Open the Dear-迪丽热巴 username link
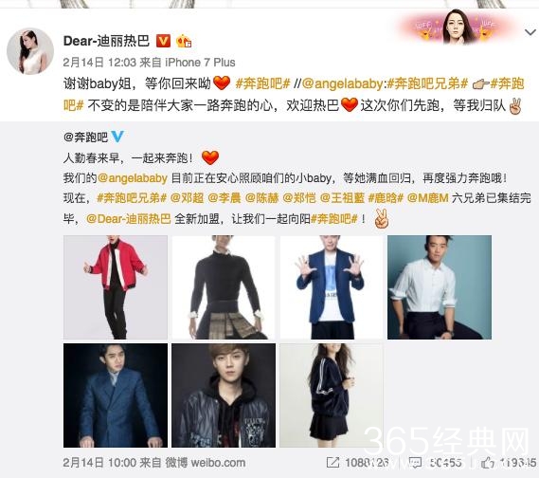The height and width of the screenshot is (478, 539). click(106, 41)
